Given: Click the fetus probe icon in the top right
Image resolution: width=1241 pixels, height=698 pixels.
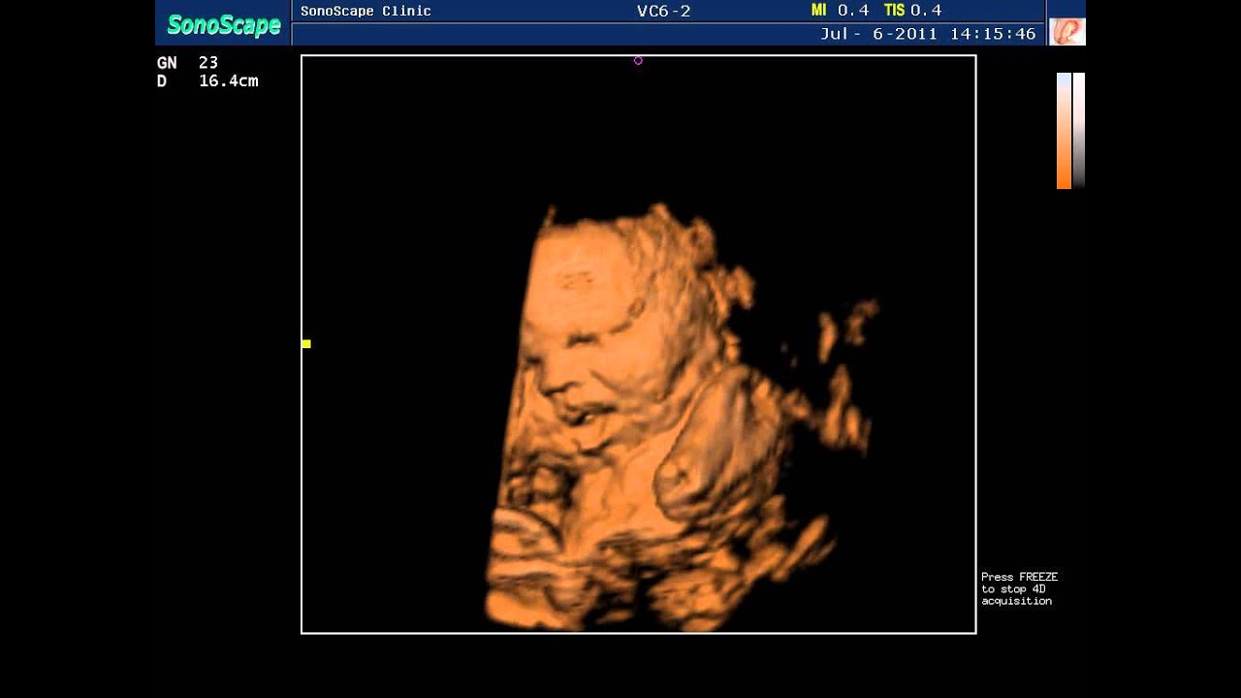Looking at the screenshot, I should [1067, 32].
